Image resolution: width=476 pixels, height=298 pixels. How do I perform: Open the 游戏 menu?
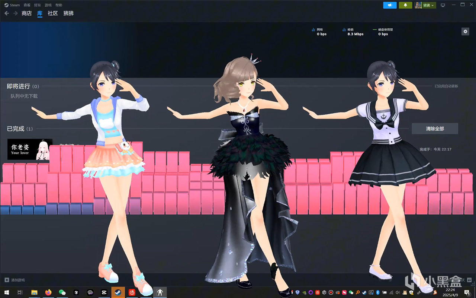(x=48, y=5)
